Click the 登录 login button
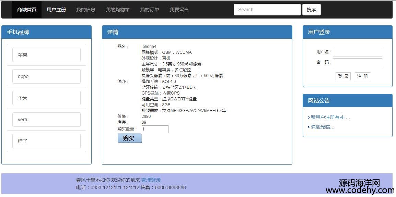Image resolution: width=396 pixels, height=197 pixels. point(343,76)
